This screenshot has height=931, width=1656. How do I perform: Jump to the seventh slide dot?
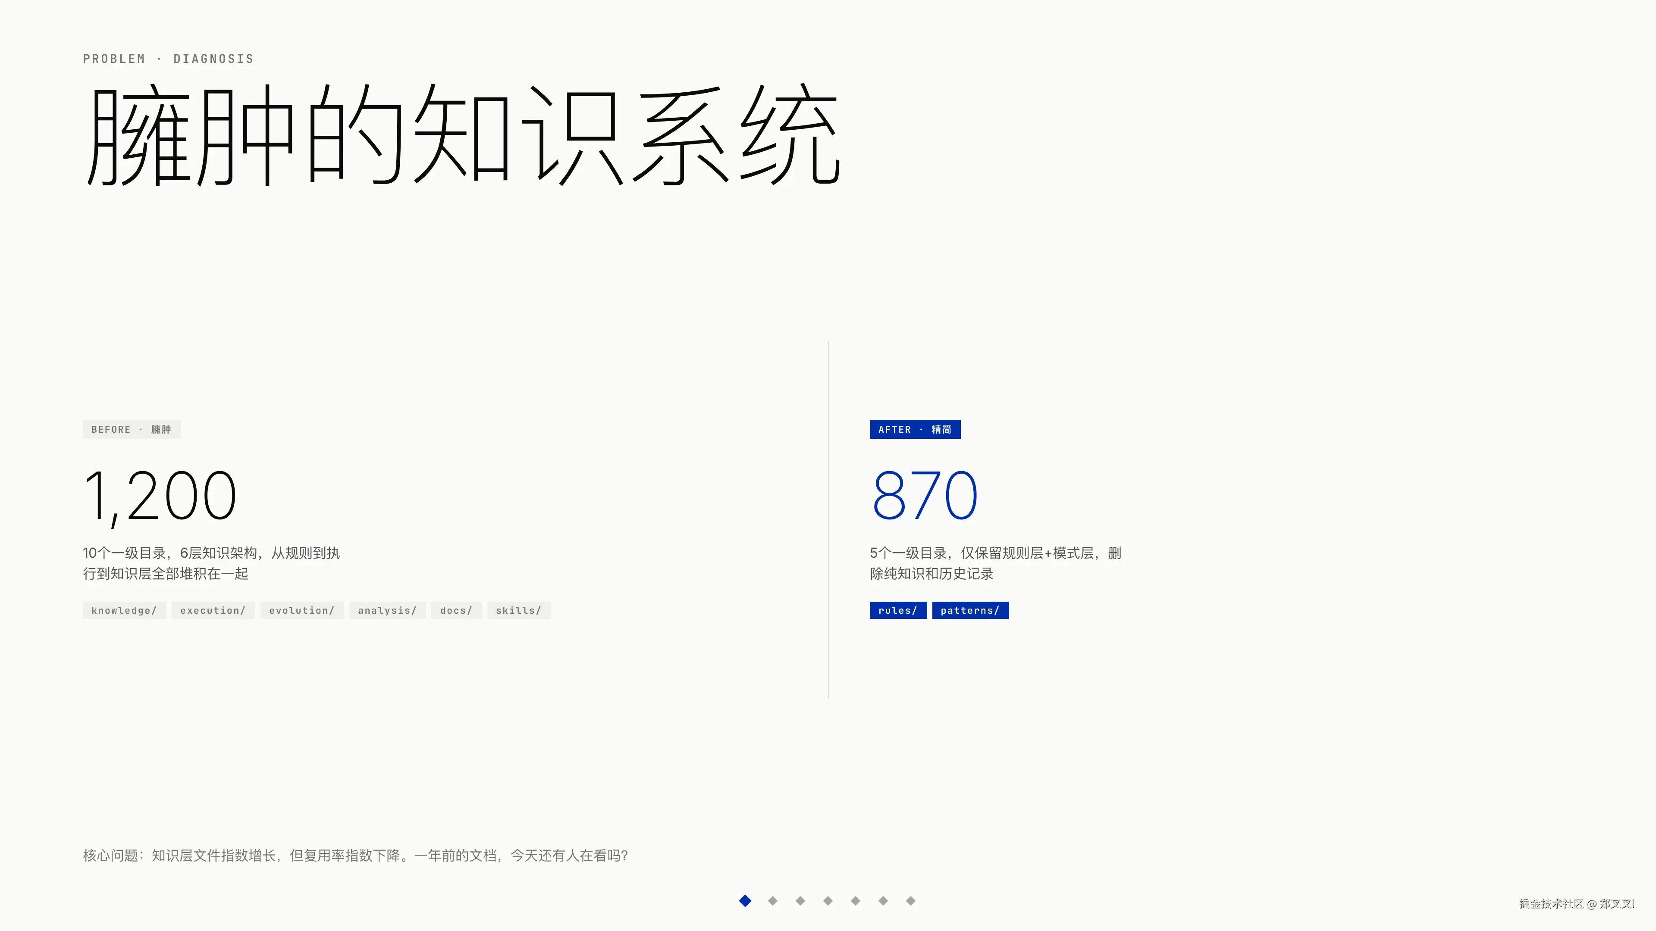pos(911,901)
